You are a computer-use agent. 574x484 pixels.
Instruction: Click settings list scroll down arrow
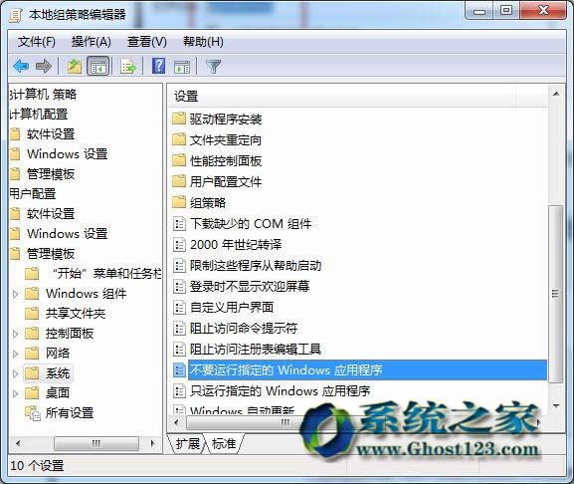(x=556, y=405)
